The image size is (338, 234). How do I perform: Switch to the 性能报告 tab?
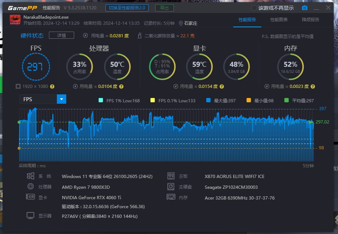click(247, 20)
